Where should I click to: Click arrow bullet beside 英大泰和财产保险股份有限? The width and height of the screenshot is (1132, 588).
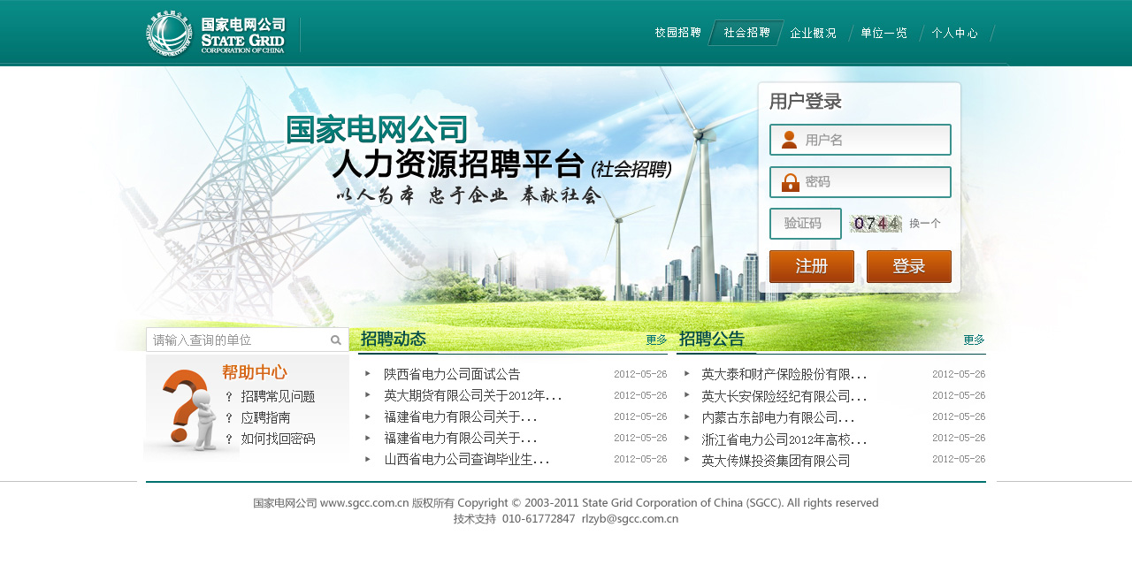click(x=687, y=373)
